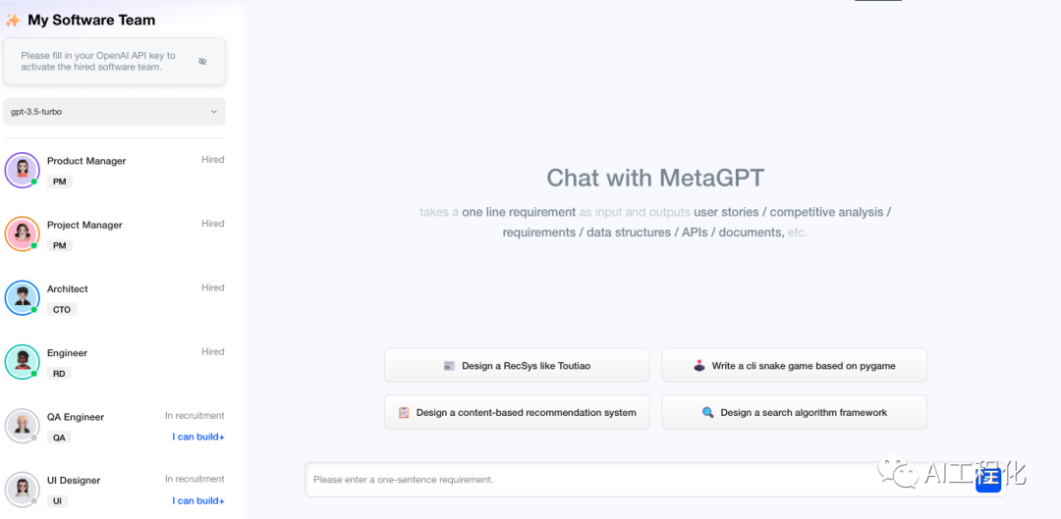Viewport: 1061px width, 519px height.
Task: Click the send button in requirement box
Action: (987, 480)
